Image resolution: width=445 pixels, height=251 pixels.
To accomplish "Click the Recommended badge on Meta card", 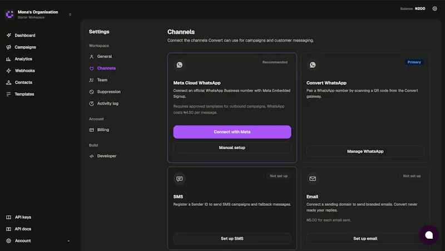I will point(275,62).
